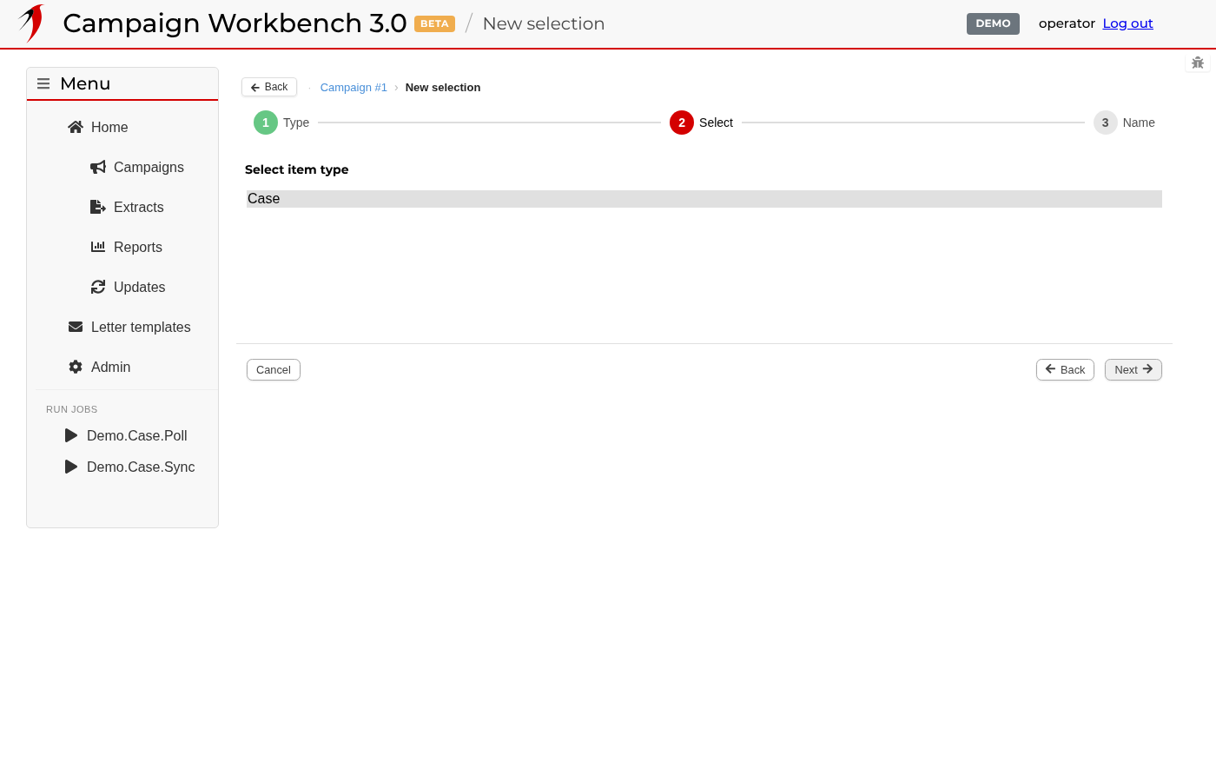Open the bug report icon
The height and width of the screenshot is (782, 1216).
pos(1198,63)
